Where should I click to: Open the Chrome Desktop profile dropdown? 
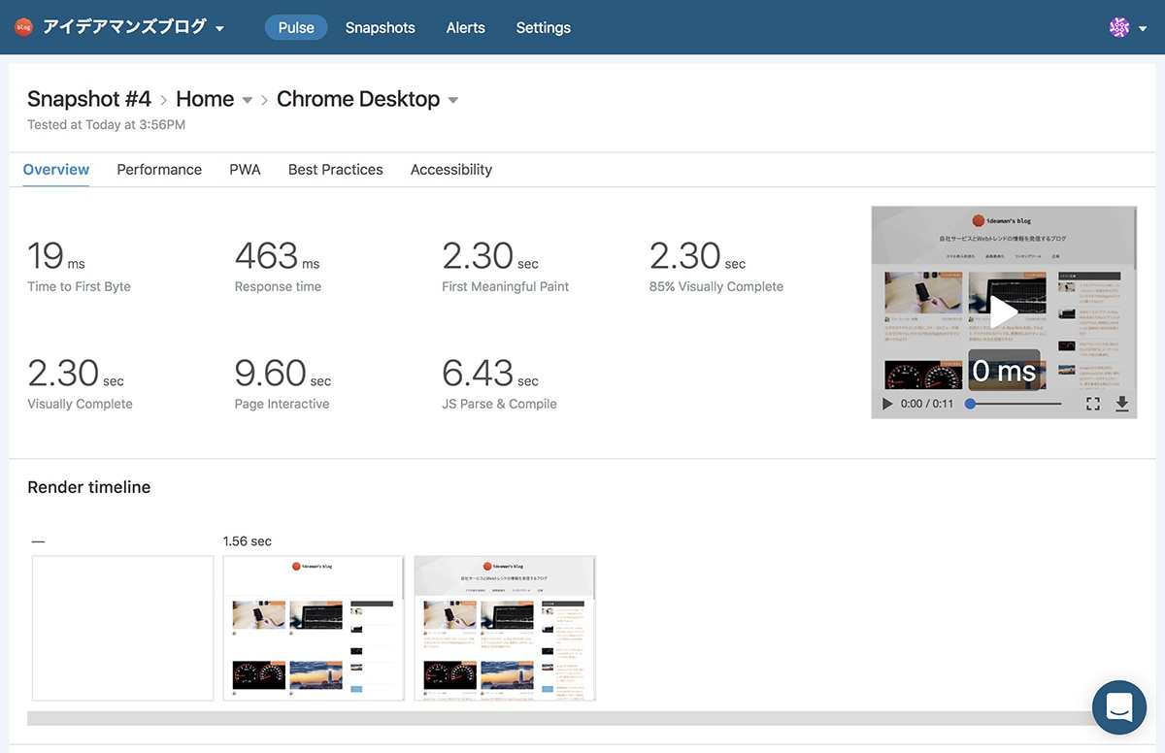pyautogui.click(x=452, y=100)
